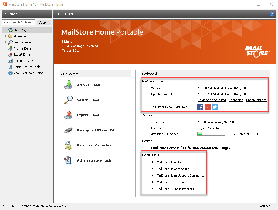Click the padlock Password Protection icon
The width and height of the screenshot is (278, 210).
pos(68,145)
